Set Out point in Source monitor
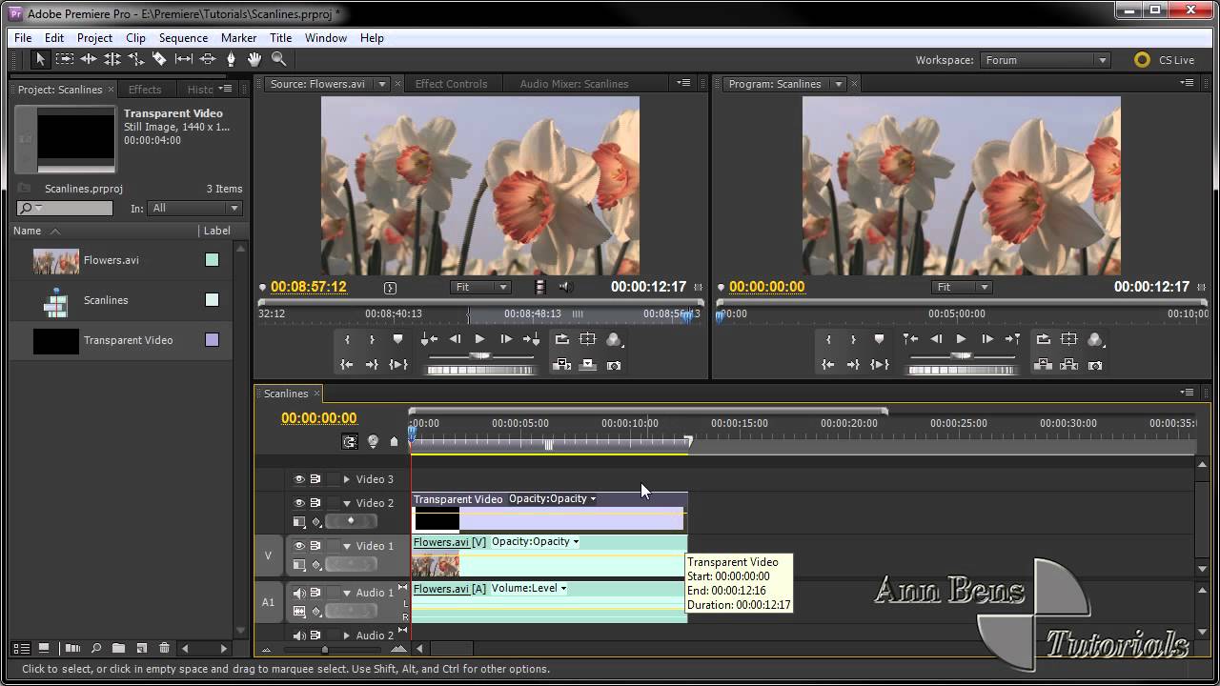 tap(372, 339)
